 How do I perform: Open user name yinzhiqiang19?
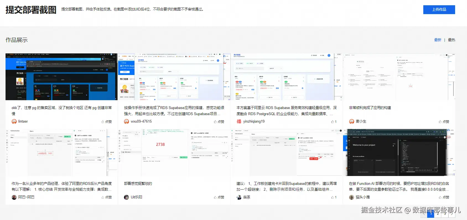pos(254,121)
